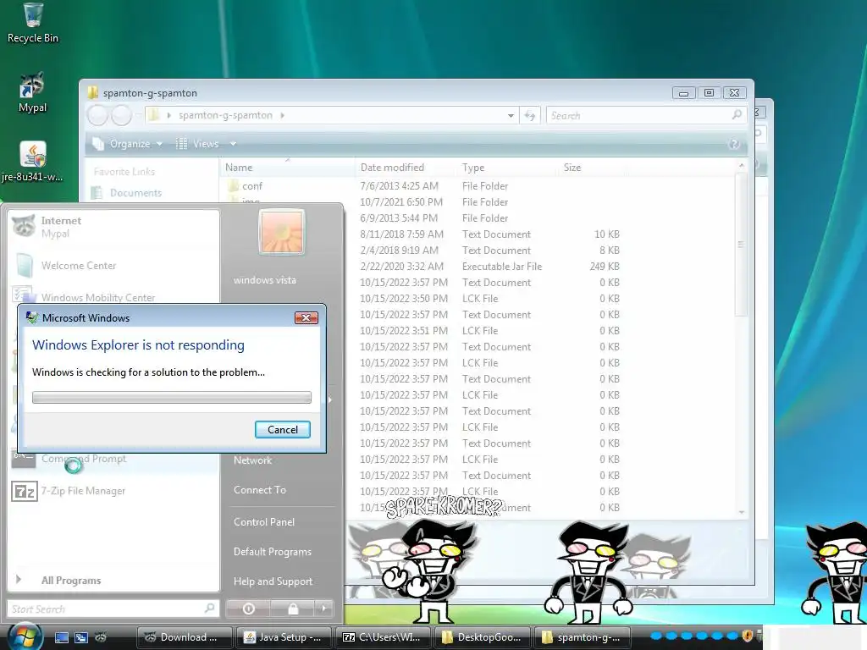Click the Start menu power button
The height and width of the screenshot is (650, 867).
248,609
